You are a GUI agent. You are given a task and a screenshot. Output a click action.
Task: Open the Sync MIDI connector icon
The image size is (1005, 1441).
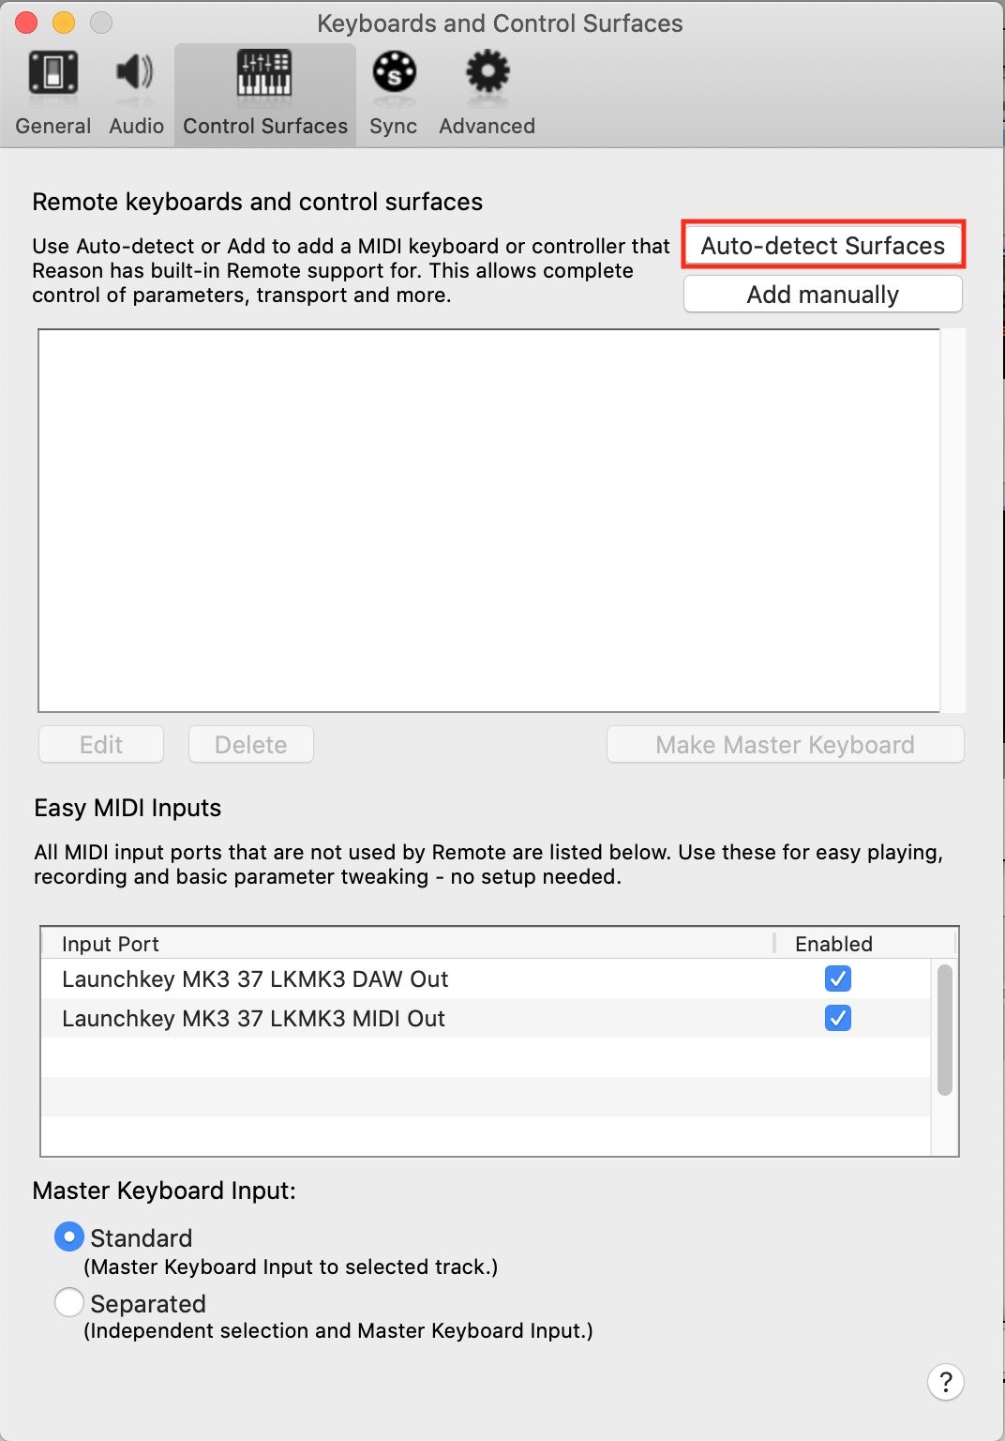click(x=394, y=72)
